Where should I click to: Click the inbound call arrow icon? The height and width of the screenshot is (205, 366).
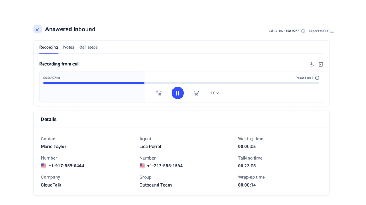(38, 29)
